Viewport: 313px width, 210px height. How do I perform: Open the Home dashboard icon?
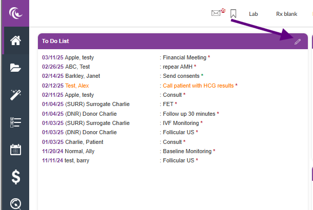click(x=15, y=40)
